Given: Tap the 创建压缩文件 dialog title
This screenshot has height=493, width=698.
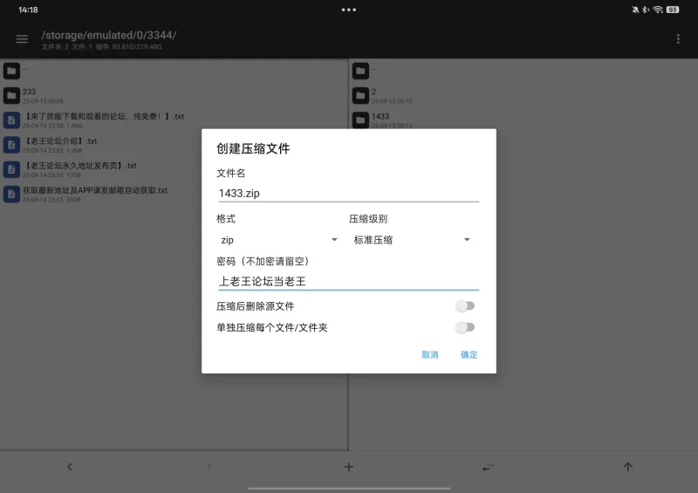Looking at the screenshot, I should 253,148.
